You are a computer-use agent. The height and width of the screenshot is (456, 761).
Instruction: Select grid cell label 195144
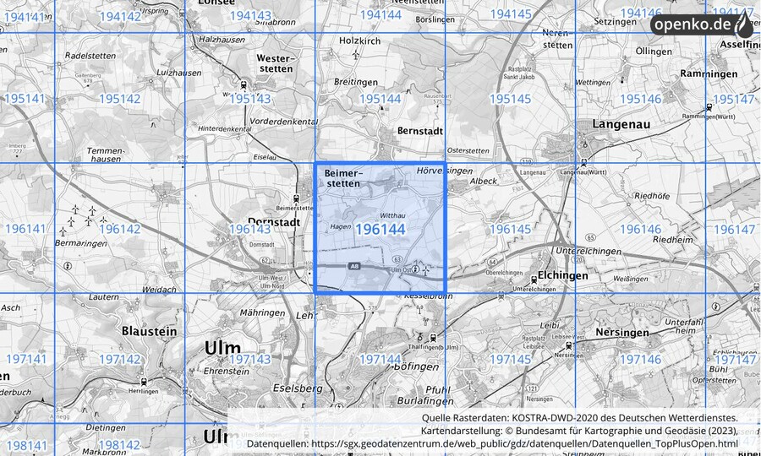tap(380, 99)
